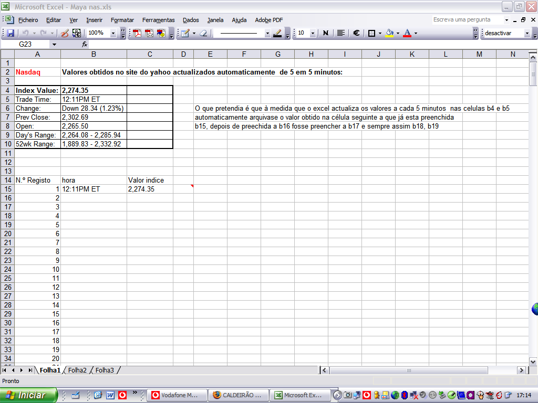Open the redo history dropdown arrow
The image size is (538, 403).
tap(52, 33)
